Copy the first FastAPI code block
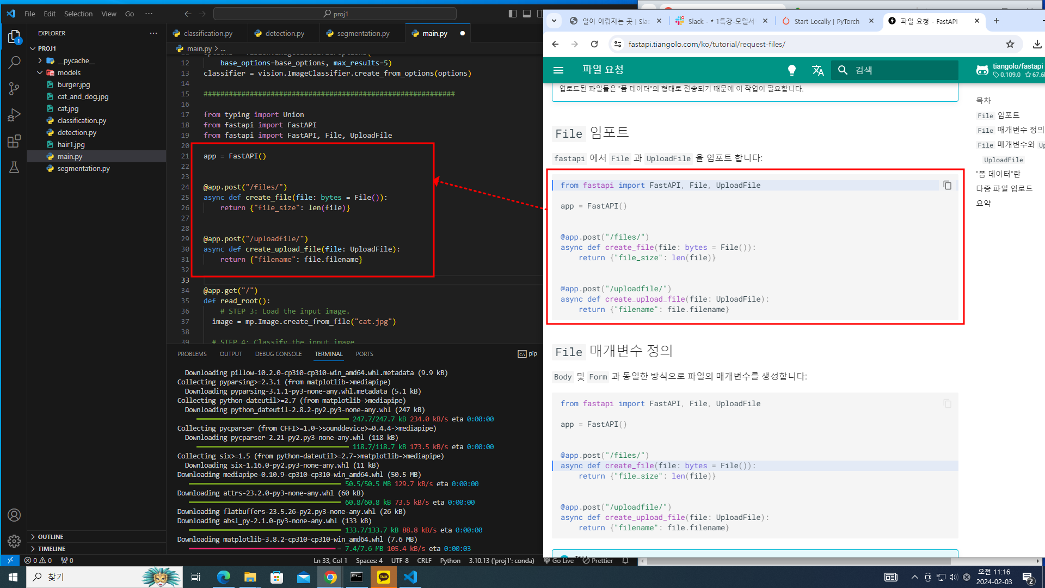The height and width of the screenshot is (588, 1045). tap(947, 186)
